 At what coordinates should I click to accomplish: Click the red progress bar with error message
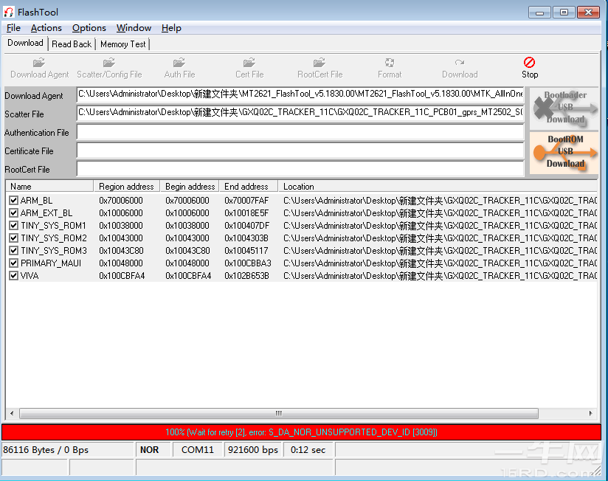tap(301, 432)
